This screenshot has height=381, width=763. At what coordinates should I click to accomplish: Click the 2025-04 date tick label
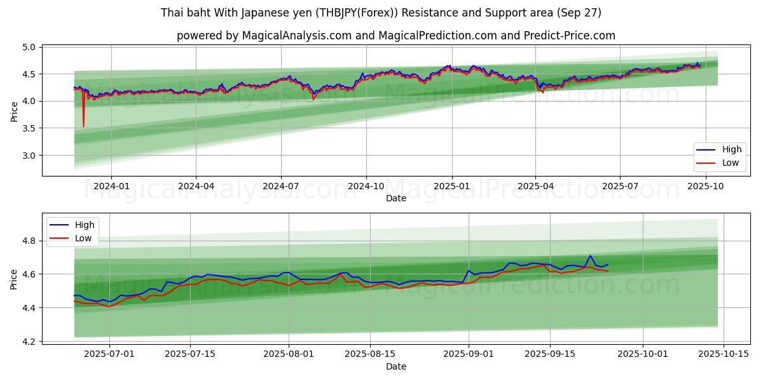(x=535, y=186)
